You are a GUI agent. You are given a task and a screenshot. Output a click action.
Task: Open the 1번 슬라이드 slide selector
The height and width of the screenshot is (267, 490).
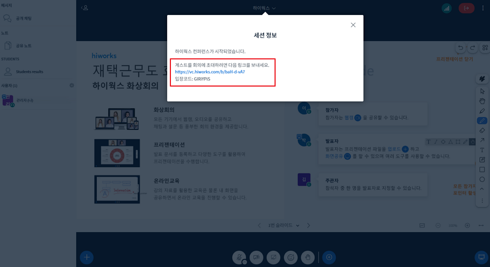[283, 225]
